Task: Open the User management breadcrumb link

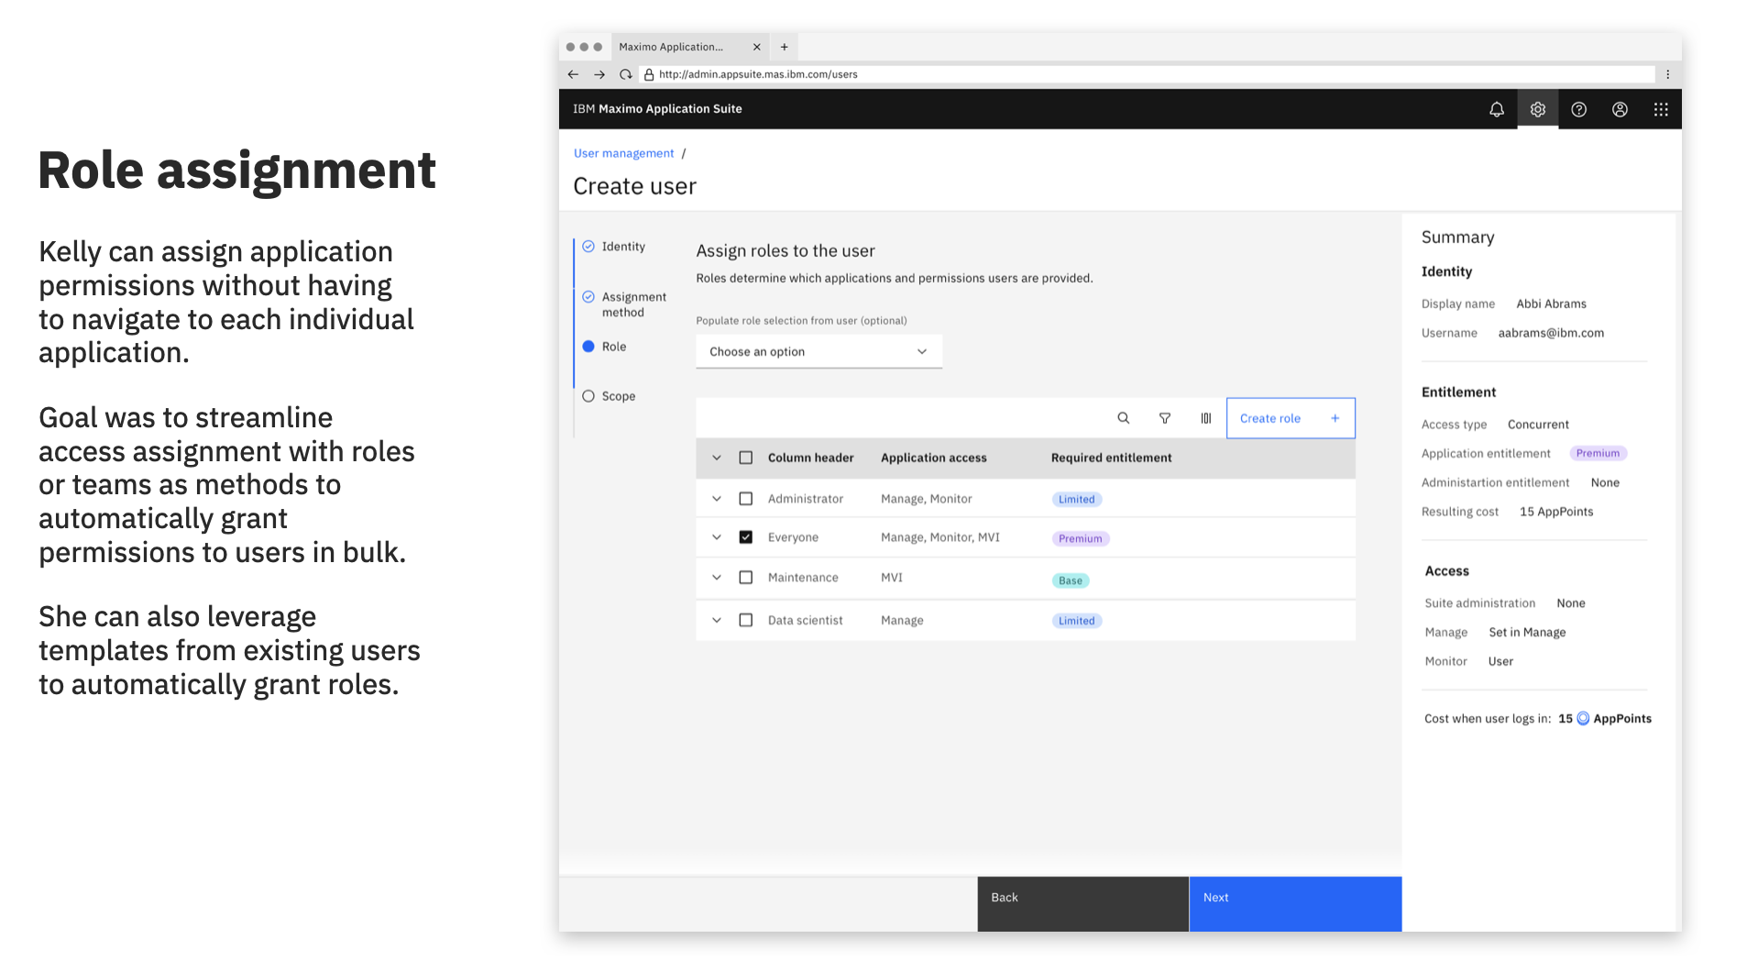Action: [x=623, y=153]
